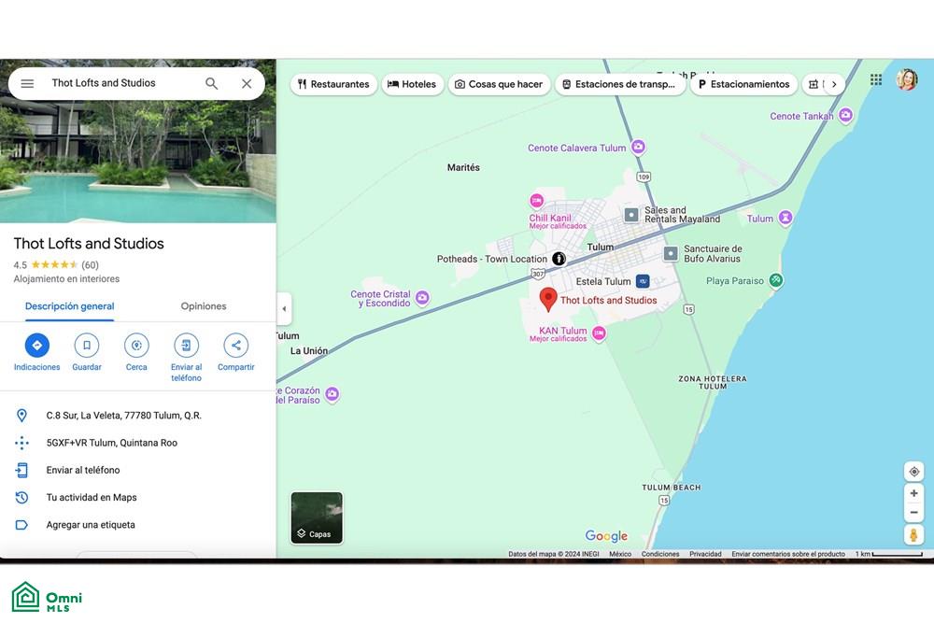
Task: Save place with Guardar icon
Action: click(87, 345)
